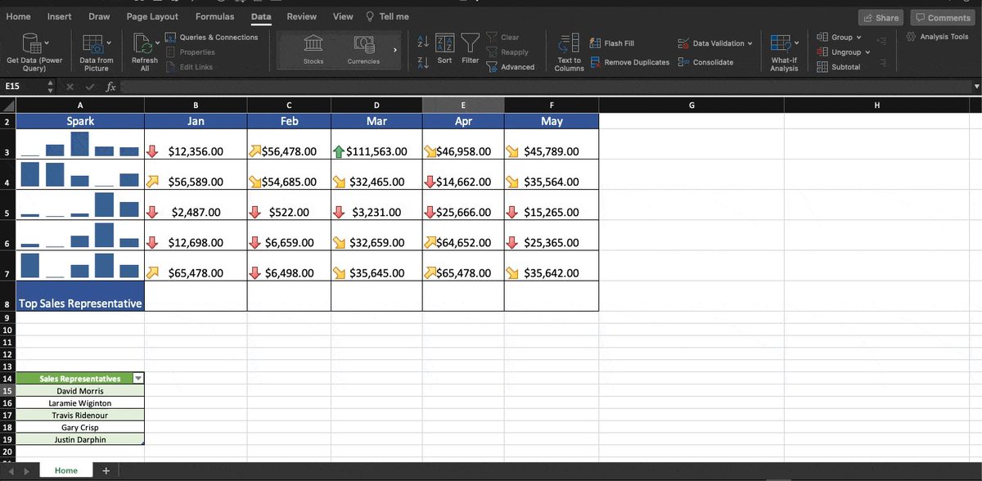
Task: Sort ascending A to Z
Action: tap(423, 41)
